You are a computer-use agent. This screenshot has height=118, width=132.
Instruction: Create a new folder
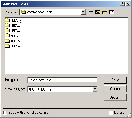coord(105,12)
